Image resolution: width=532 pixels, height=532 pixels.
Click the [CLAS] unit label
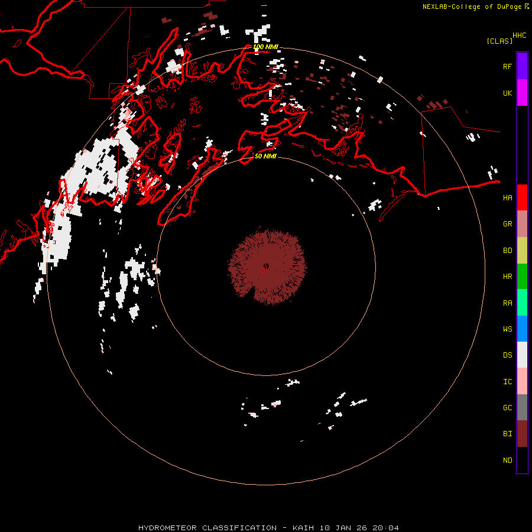pos(499,41)
